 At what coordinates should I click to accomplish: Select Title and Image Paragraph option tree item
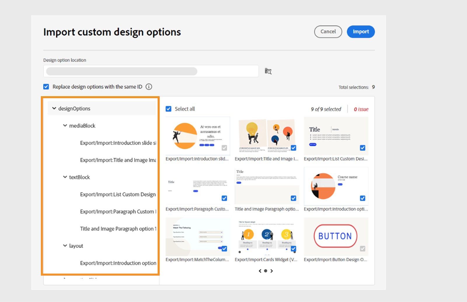(x=118, y=229)
